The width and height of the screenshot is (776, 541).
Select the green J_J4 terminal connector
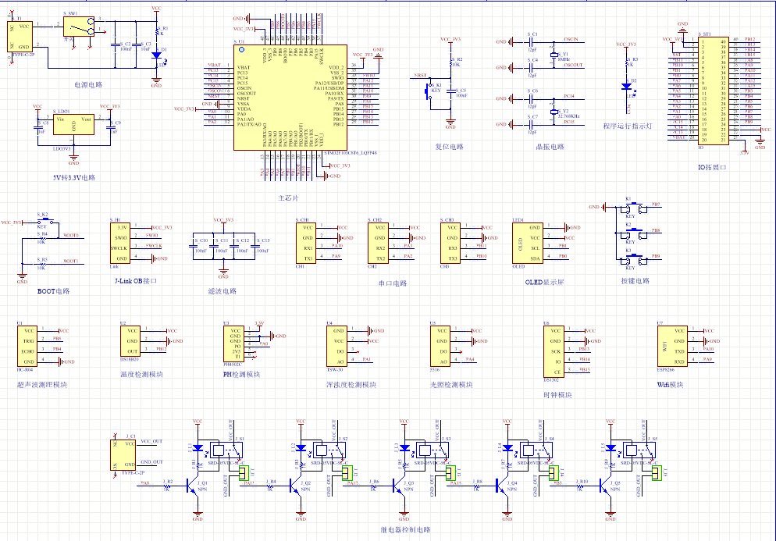(x=554, y=473)
